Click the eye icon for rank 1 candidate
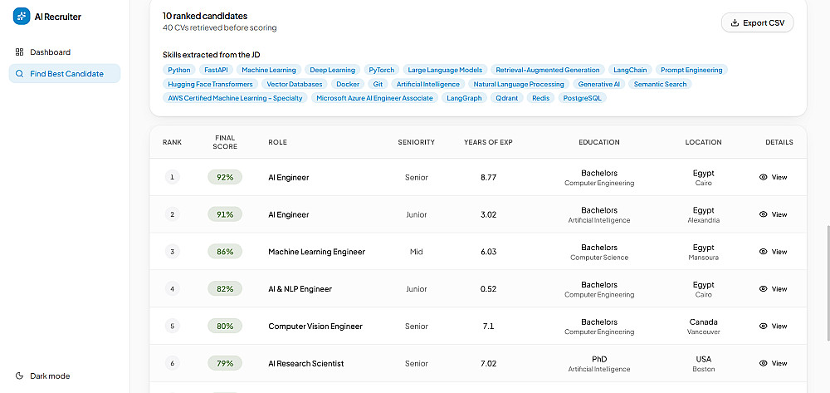 764,178
